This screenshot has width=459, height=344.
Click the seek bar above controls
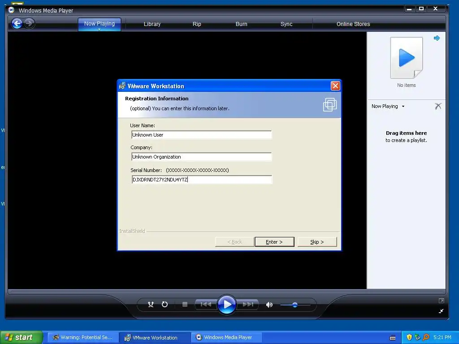tap(226, 292)
